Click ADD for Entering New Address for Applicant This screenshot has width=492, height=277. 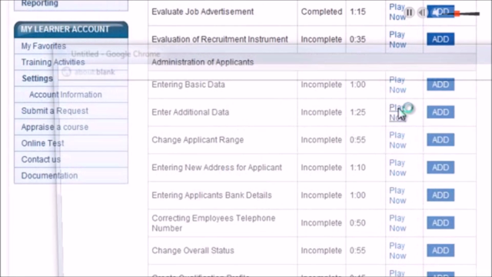[440, 168]
